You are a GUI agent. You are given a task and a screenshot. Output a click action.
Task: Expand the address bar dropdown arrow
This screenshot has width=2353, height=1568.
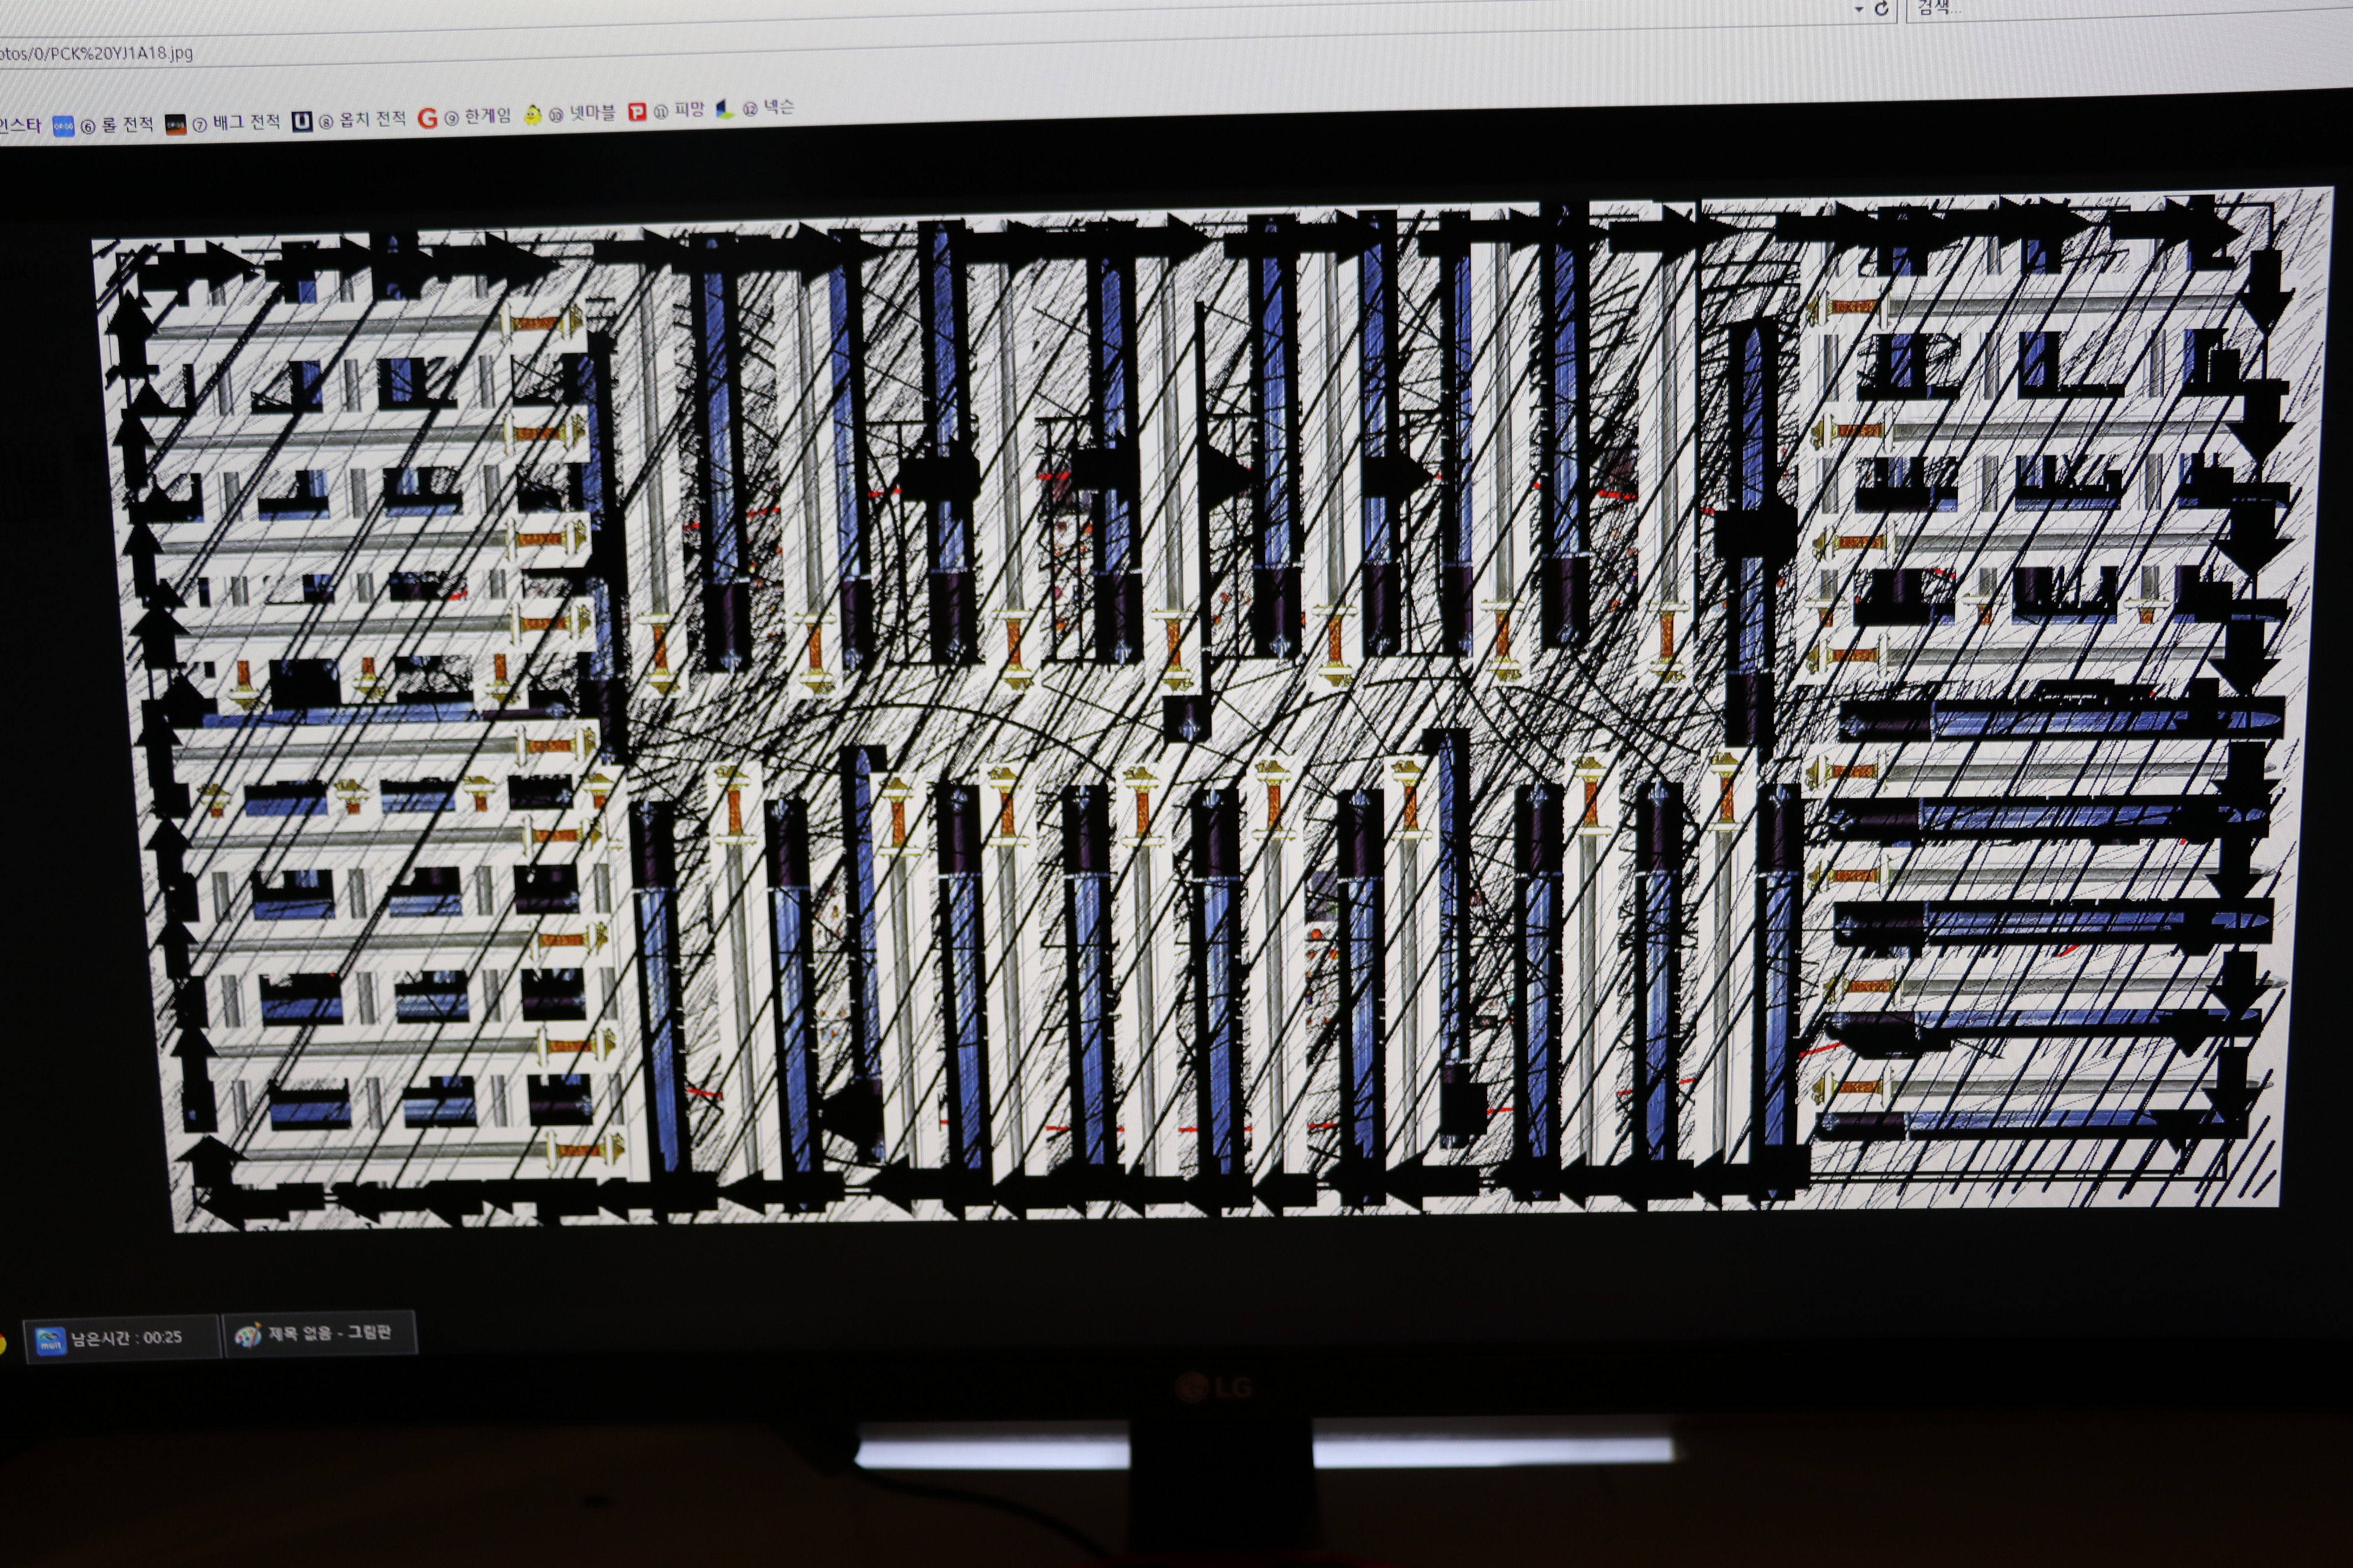pyautogui.click(x=1859, y=9)
